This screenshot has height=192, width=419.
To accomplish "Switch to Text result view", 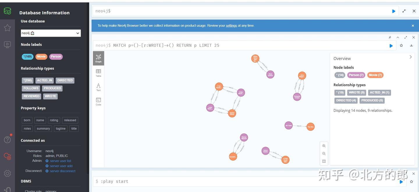I will click(x=98, y=86).
